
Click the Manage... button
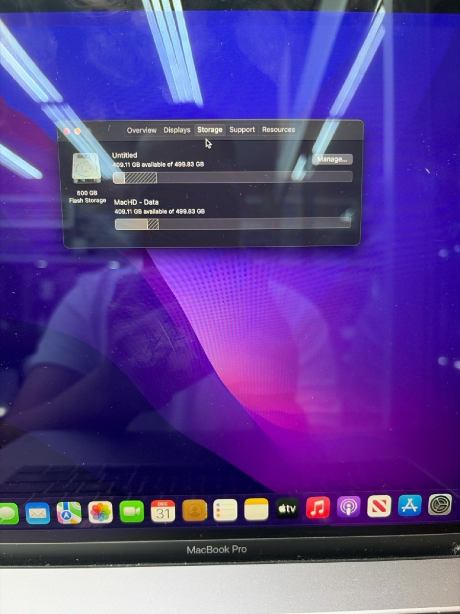(x=332, y=159)
